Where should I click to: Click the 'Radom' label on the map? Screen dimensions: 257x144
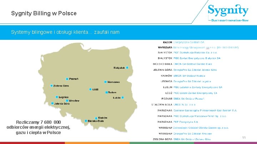(112, 92)
